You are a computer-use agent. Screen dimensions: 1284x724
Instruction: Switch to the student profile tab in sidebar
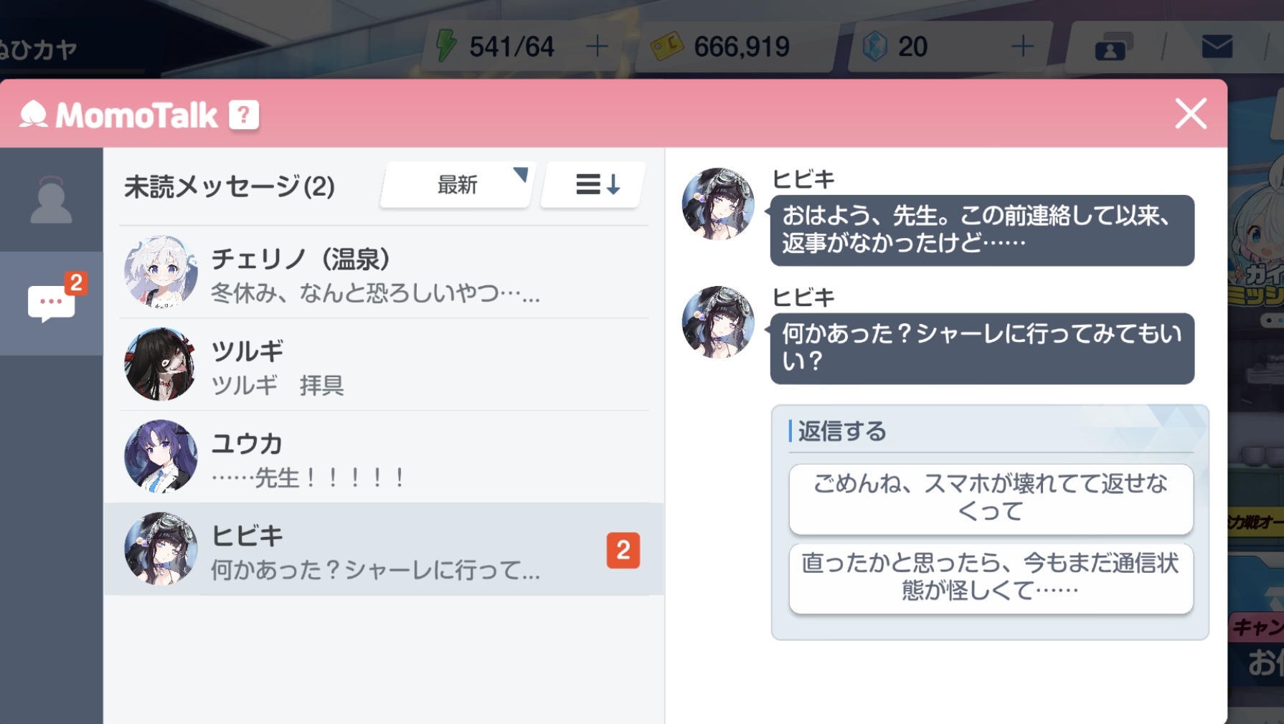[x=51, y=200]
